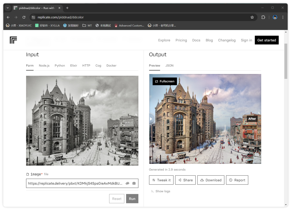Switch to the Python input tab

60,65
